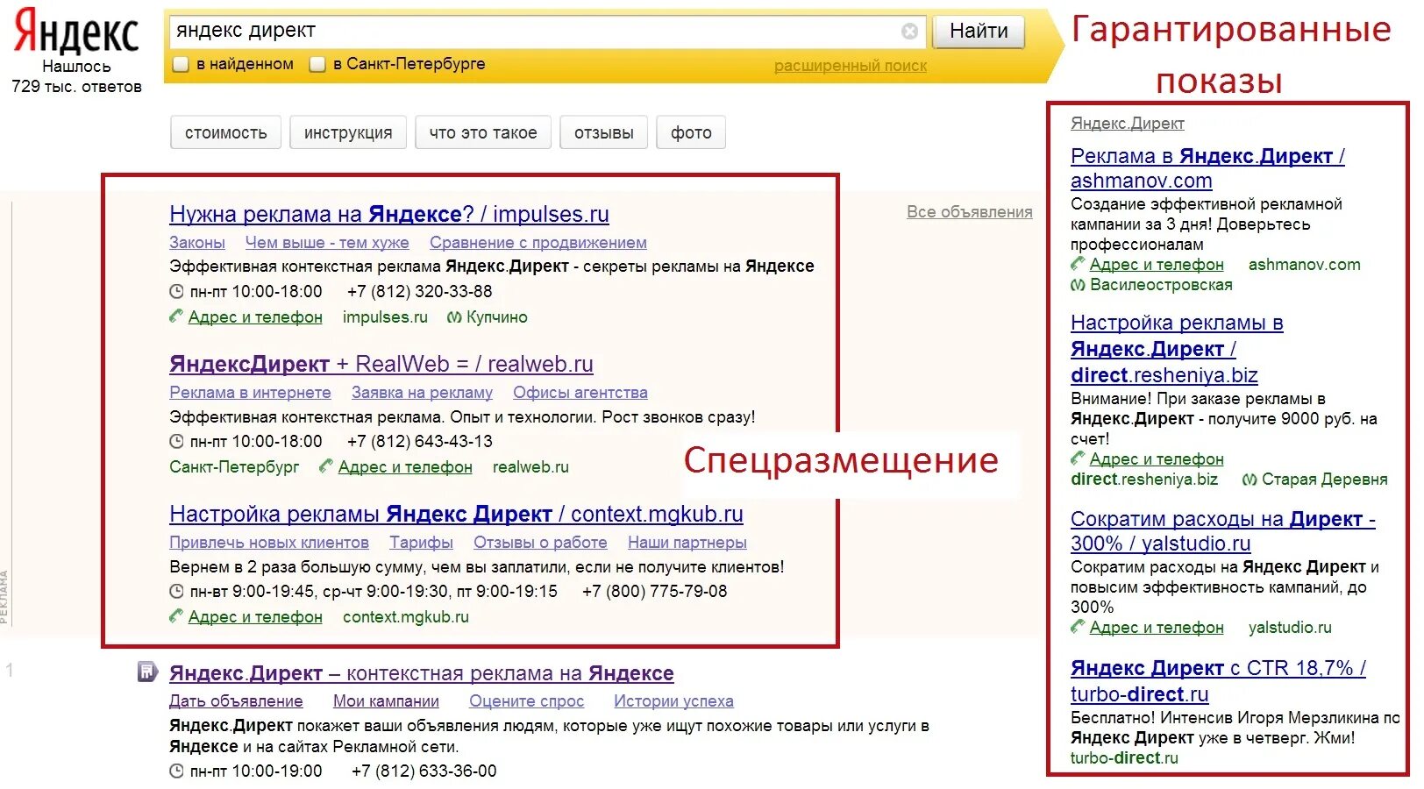The height and width of the screenshot is (789, 1424).
Task: Open the 'Отзывы о работе' sitelink
Action: (x=540, y=543)
